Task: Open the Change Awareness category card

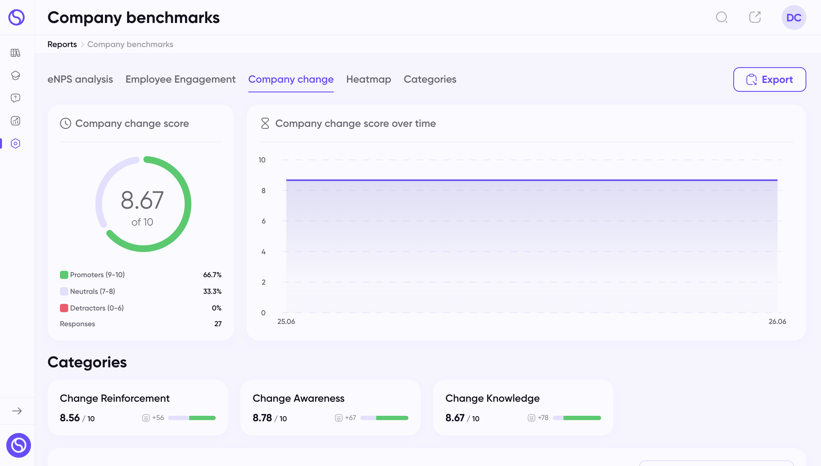Action: [330, 407]
